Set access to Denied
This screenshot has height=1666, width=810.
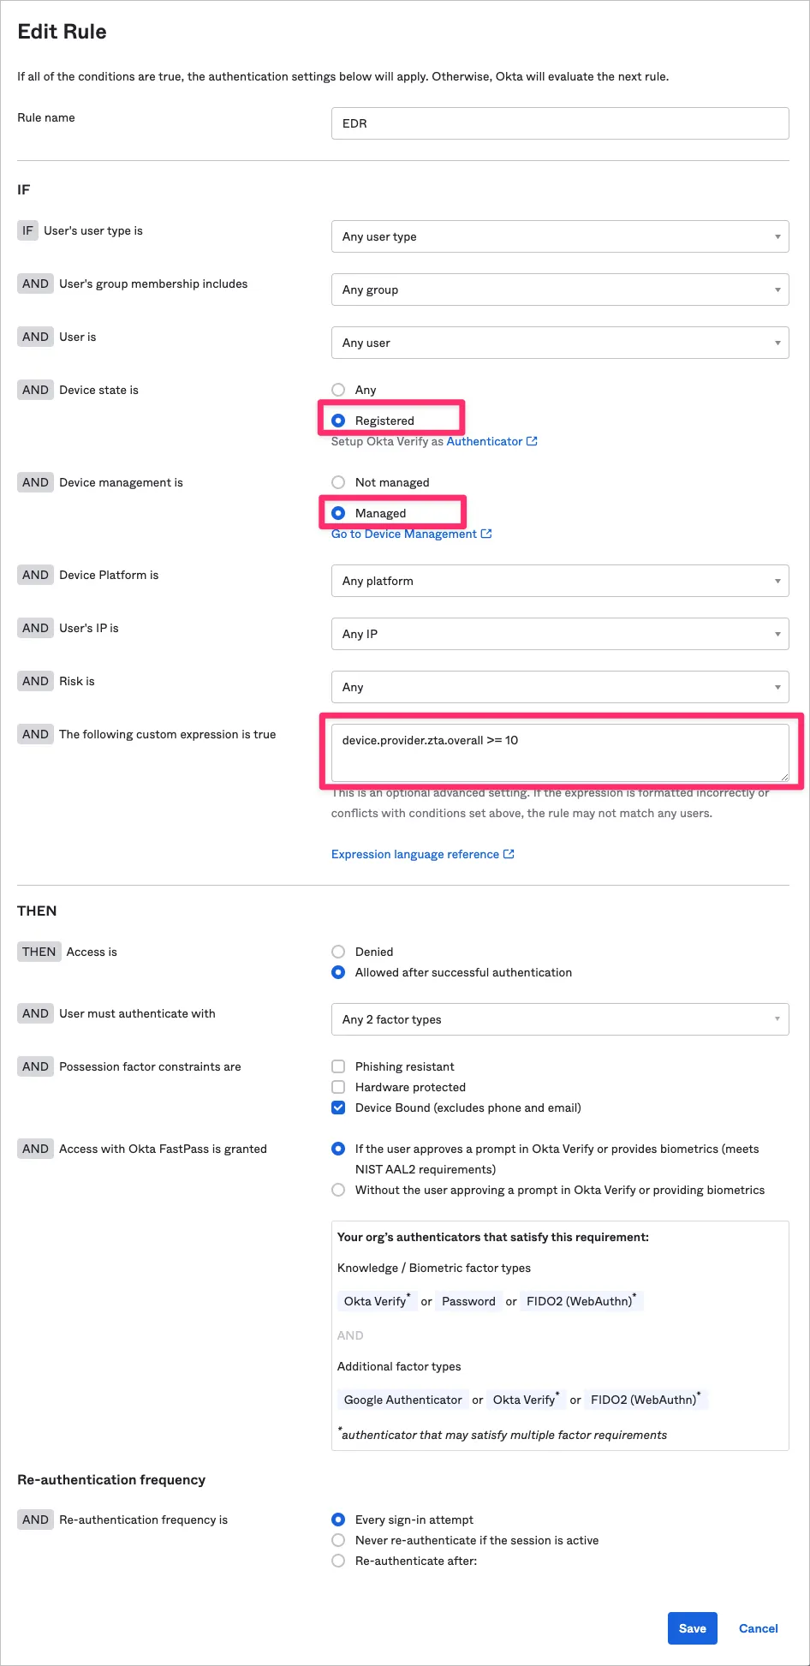point(338,952)
